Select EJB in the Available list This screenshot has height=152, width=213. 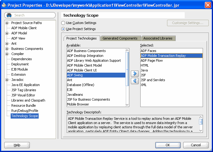tap(96, 90)
